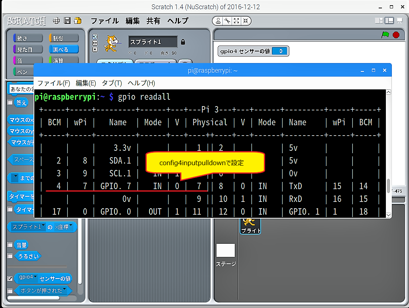Switch to full stage layout
Screen dimensions: 409x308
[389, 21]
